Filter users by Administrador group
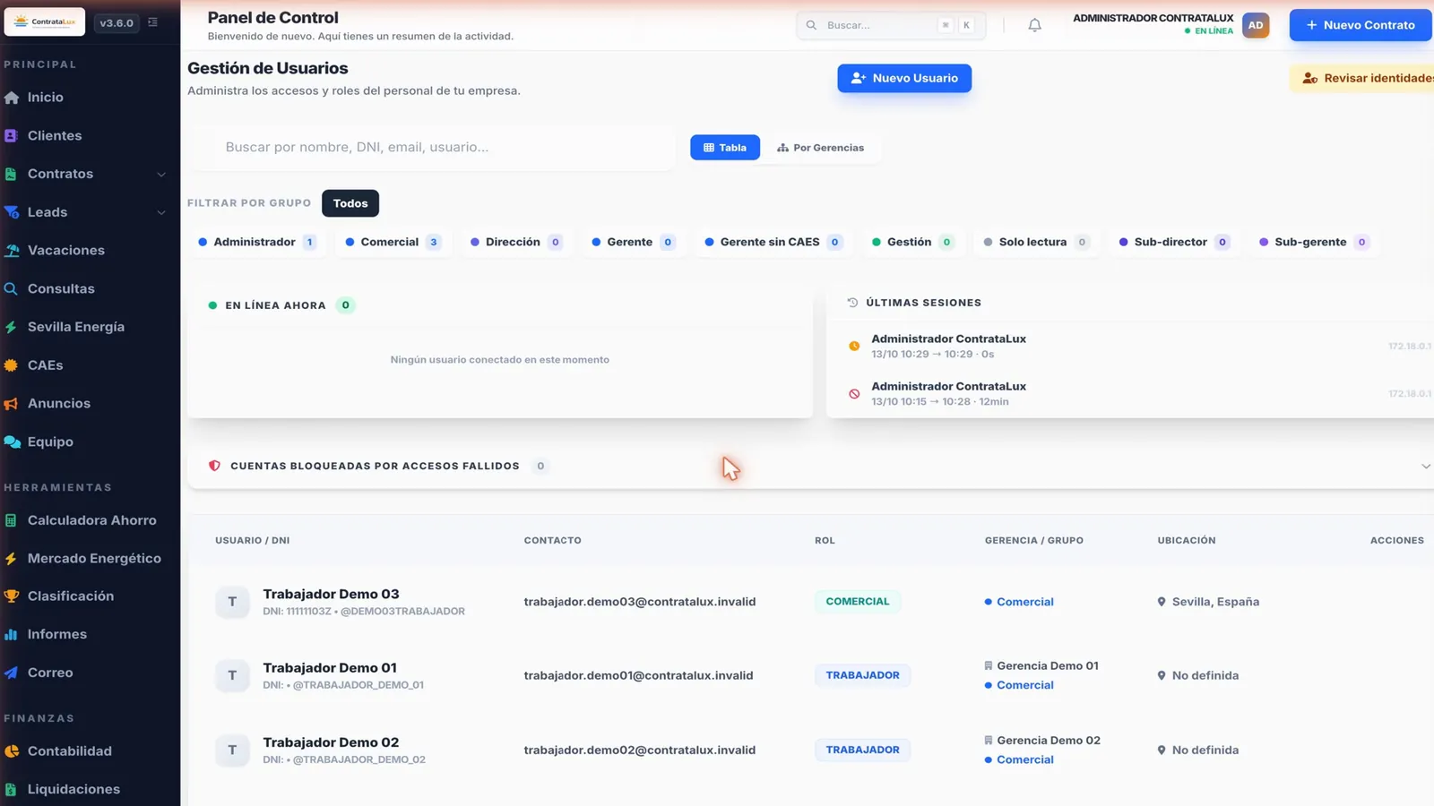The height and width of the screenshot is (806, 1434). coord(256,242)
